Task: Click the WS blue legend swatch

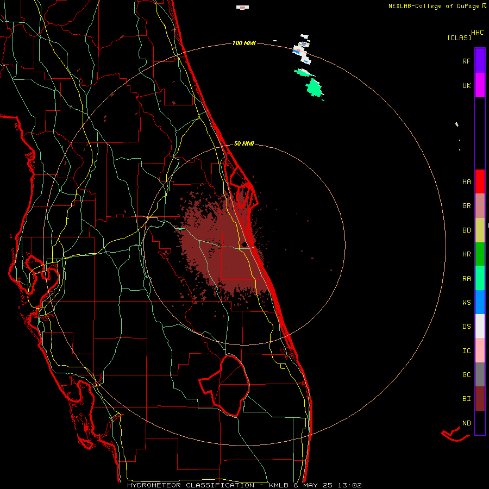Action: coord(480,302)
